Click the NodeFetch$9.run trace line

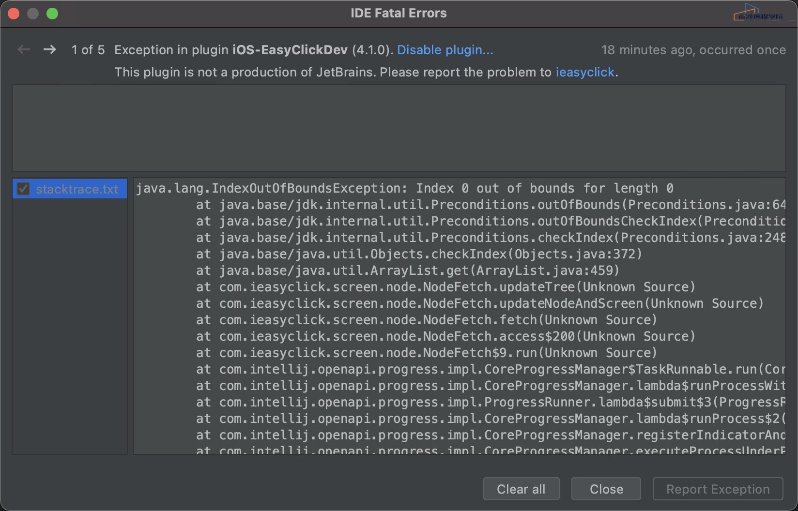pyautogui.click(x=427, y=353)
